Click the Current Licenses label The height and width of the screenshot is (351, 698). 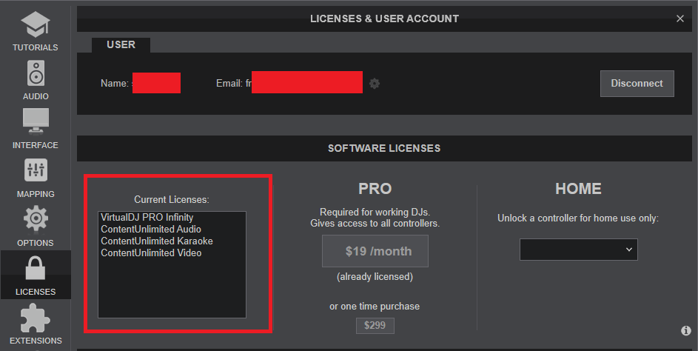172,199
